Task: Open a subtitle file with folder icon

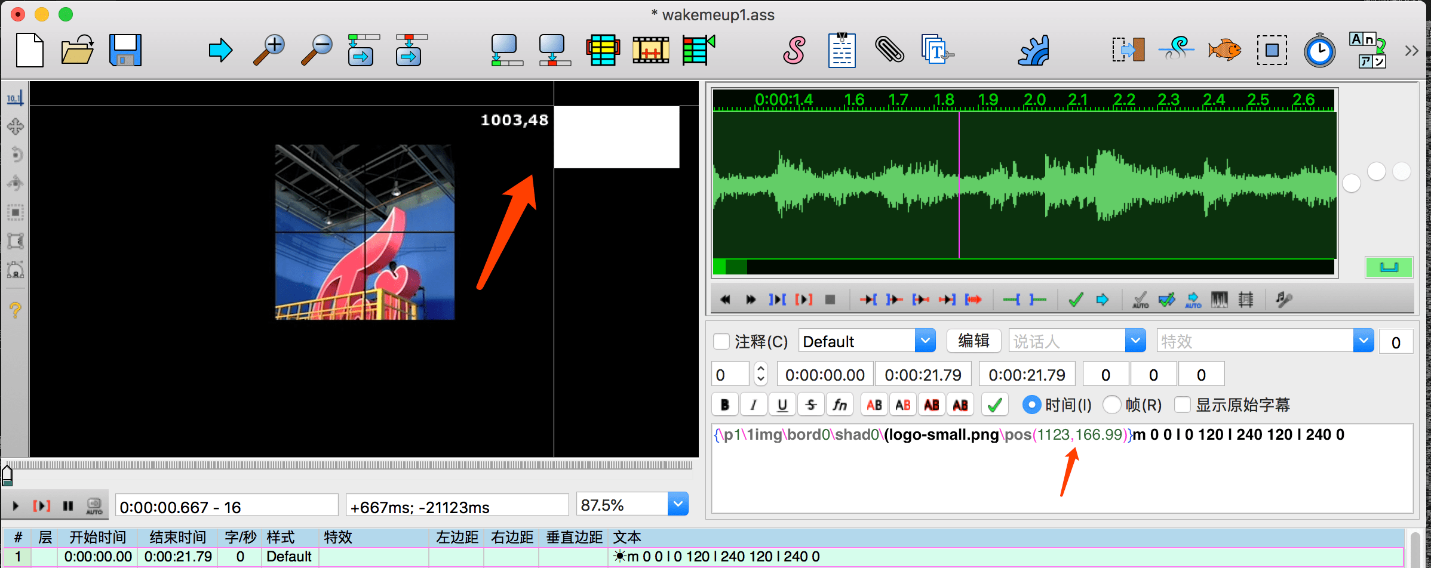Action: pos(78,50)
